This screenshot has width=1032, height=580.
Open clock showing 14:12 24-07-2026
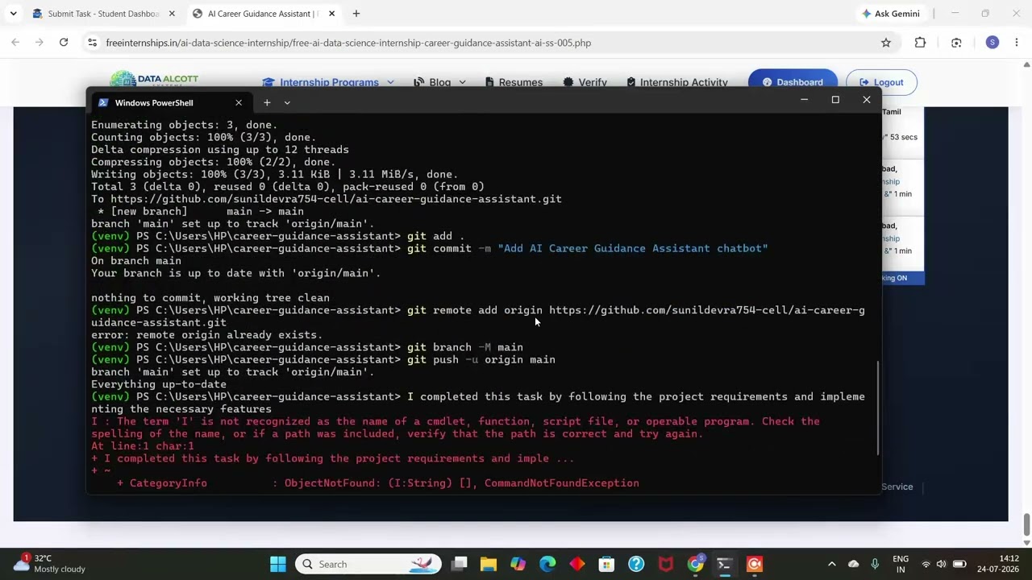coord(998,564)
